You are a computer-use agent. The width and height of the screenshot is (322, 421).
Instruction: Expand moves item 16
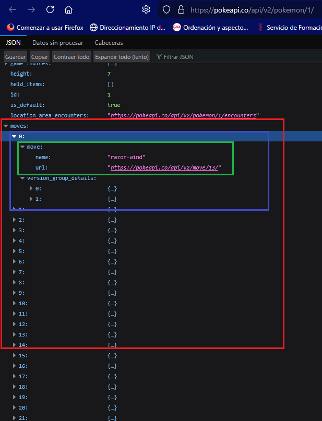(14, 366)
